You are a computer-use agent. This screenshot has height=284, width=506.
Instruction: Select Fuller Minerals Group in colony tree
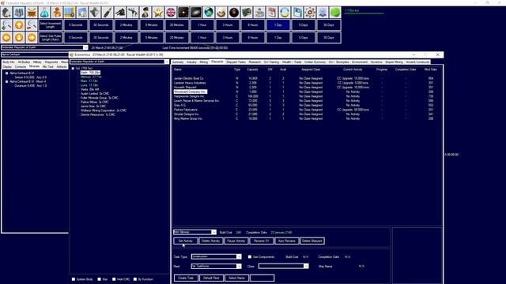(100, 98)
